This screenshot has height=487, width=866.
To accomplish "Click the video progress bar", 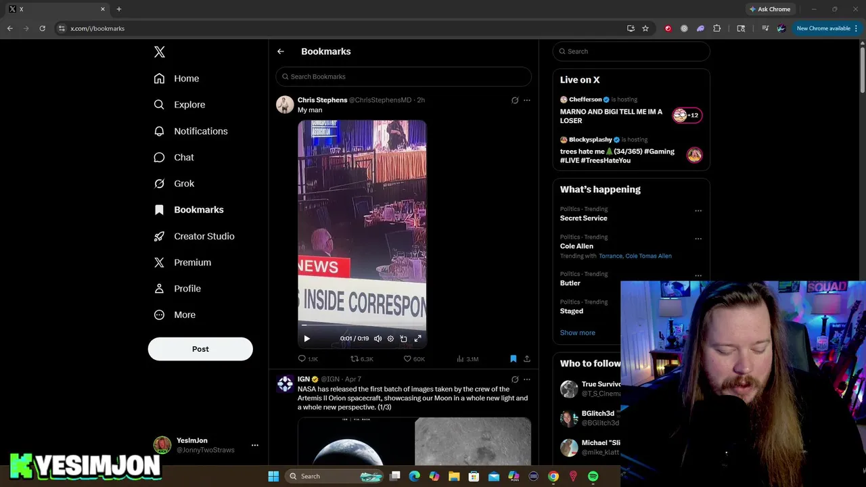I will tap(362, 326).
